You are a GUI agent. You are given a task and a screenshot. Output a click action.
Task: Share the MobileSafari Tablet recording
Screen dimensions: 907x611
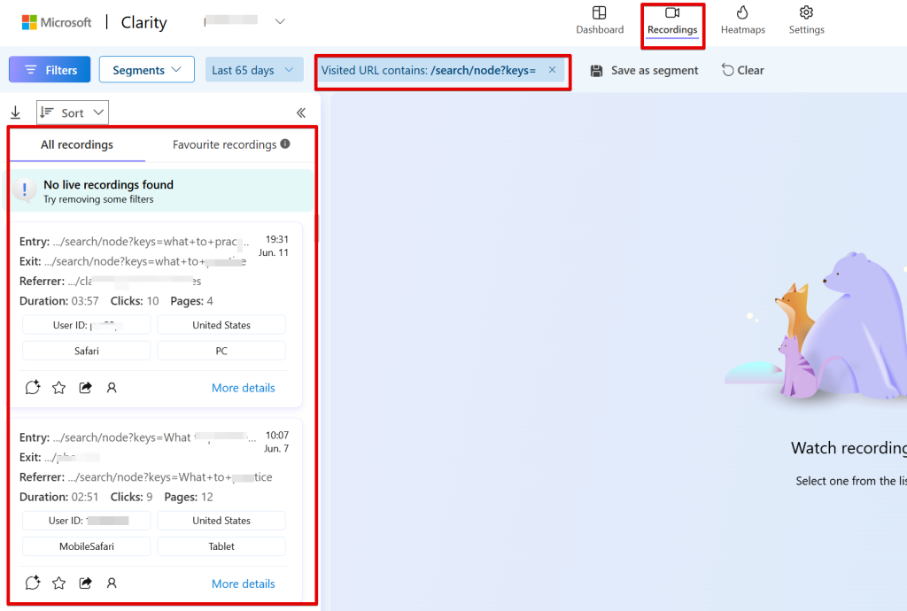click(x=86, y=583)
